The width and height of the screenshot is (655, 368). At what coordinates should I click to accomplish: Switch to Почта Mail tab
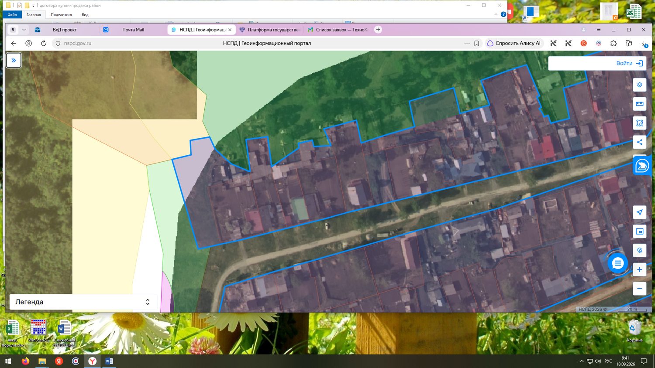(133, 30)
